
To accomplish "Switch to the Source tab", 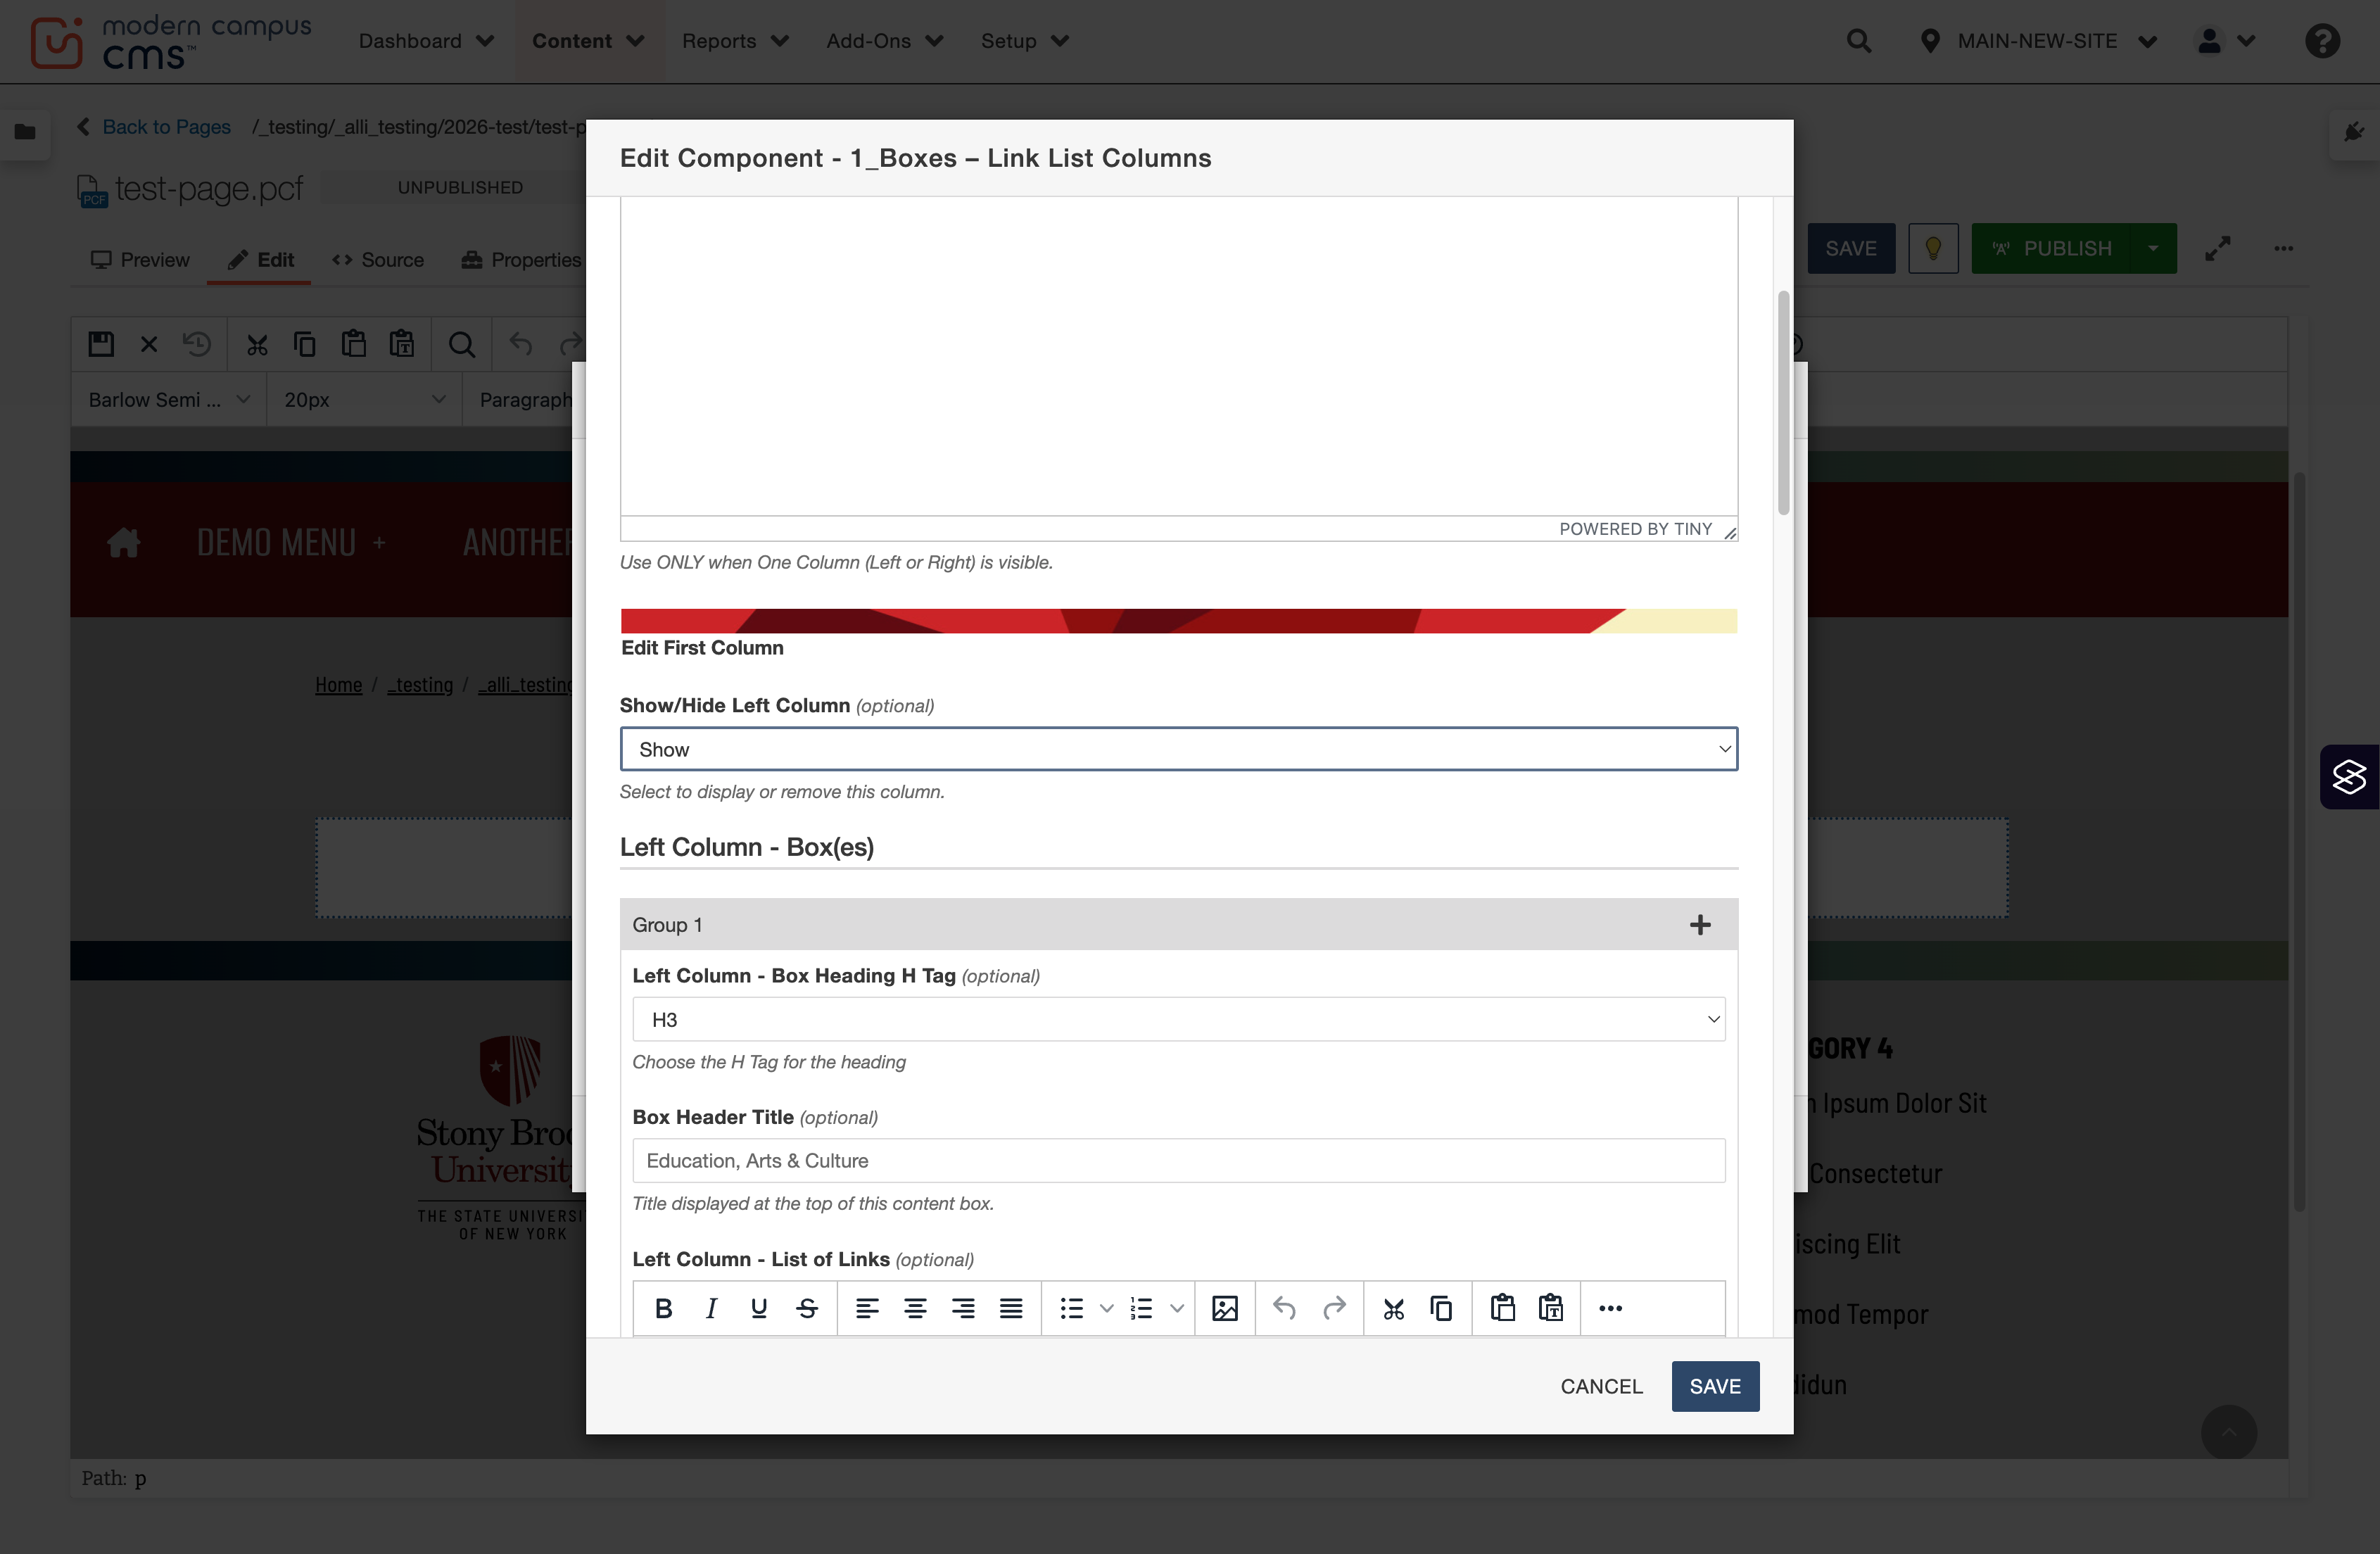I will coord(378,260).
